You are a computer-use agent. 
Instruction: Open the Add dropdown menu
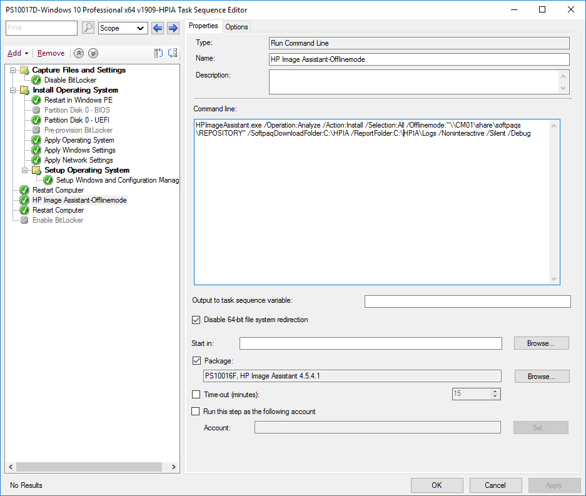18,53
